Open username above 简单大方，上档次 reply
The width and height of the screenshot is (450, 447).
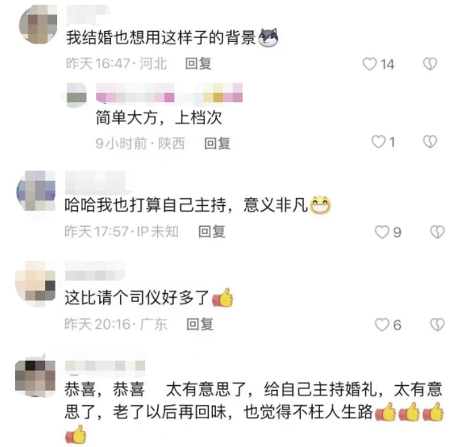169,93
